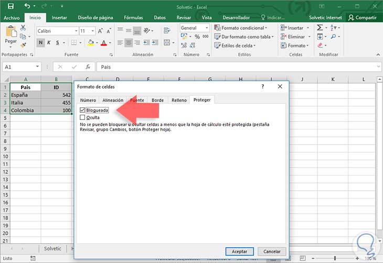Open the General number format dropdown
This screenshot has height=263, width=383.
[x=207, y=28]
